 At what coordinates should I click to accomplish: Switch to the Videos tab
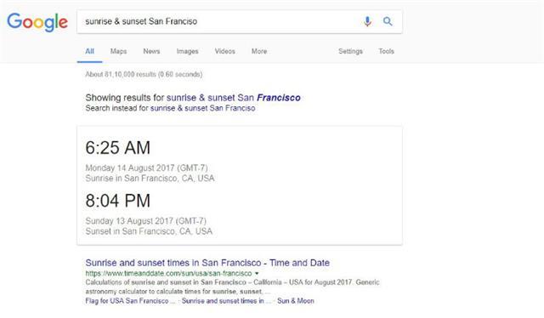224,51
